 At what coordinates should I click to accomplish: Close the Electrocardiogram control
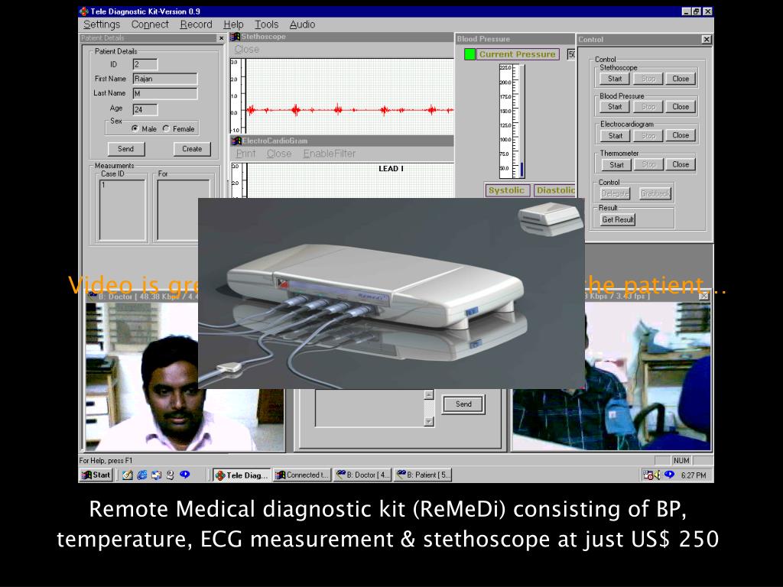[681, 135]
